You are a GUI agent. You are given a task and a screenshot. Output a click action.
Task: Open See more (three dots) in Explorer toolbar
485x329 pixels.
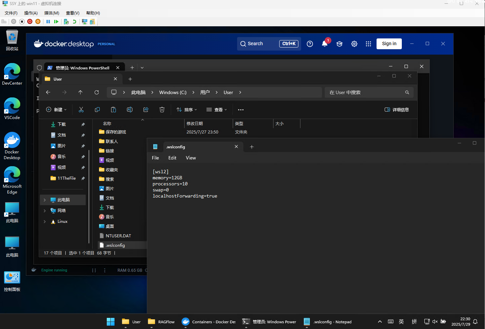(x=241, y=110)
